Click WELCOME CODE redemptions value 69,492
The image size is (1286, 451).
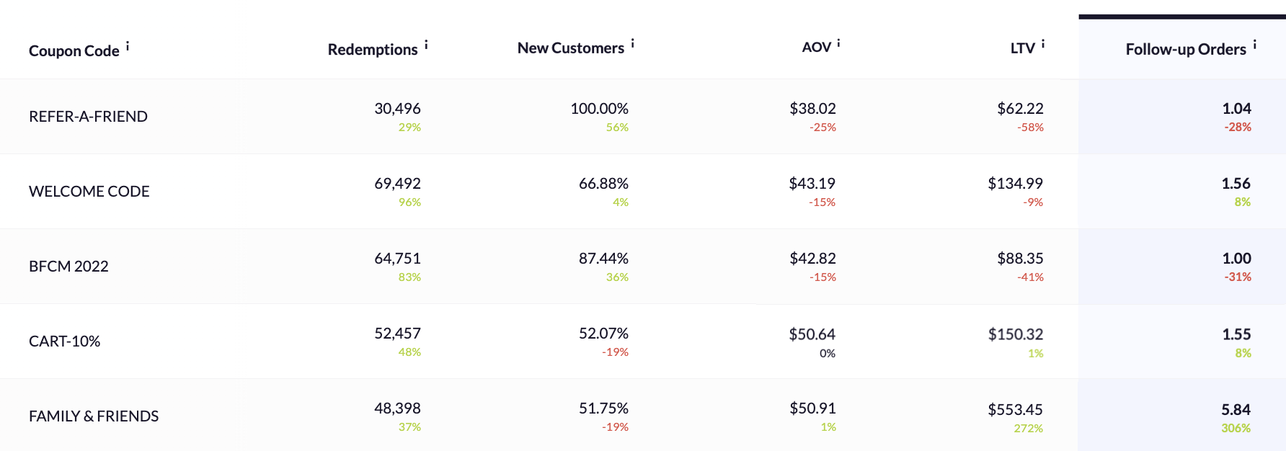coord(397,184)
